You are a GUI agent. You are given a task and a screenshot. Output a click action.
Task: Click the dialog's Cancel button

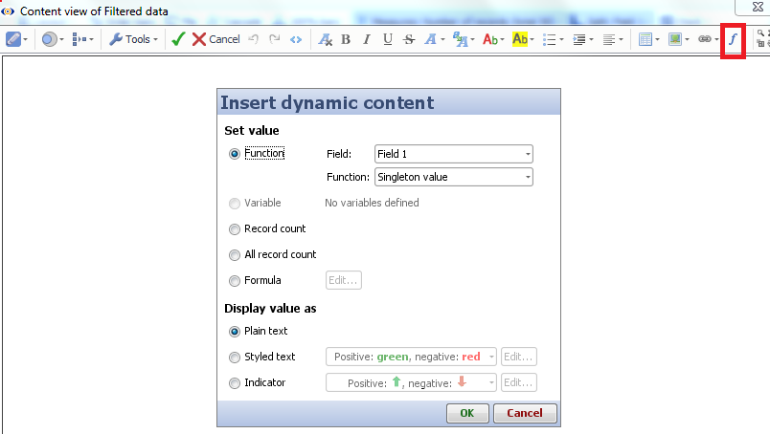(524, 413)
